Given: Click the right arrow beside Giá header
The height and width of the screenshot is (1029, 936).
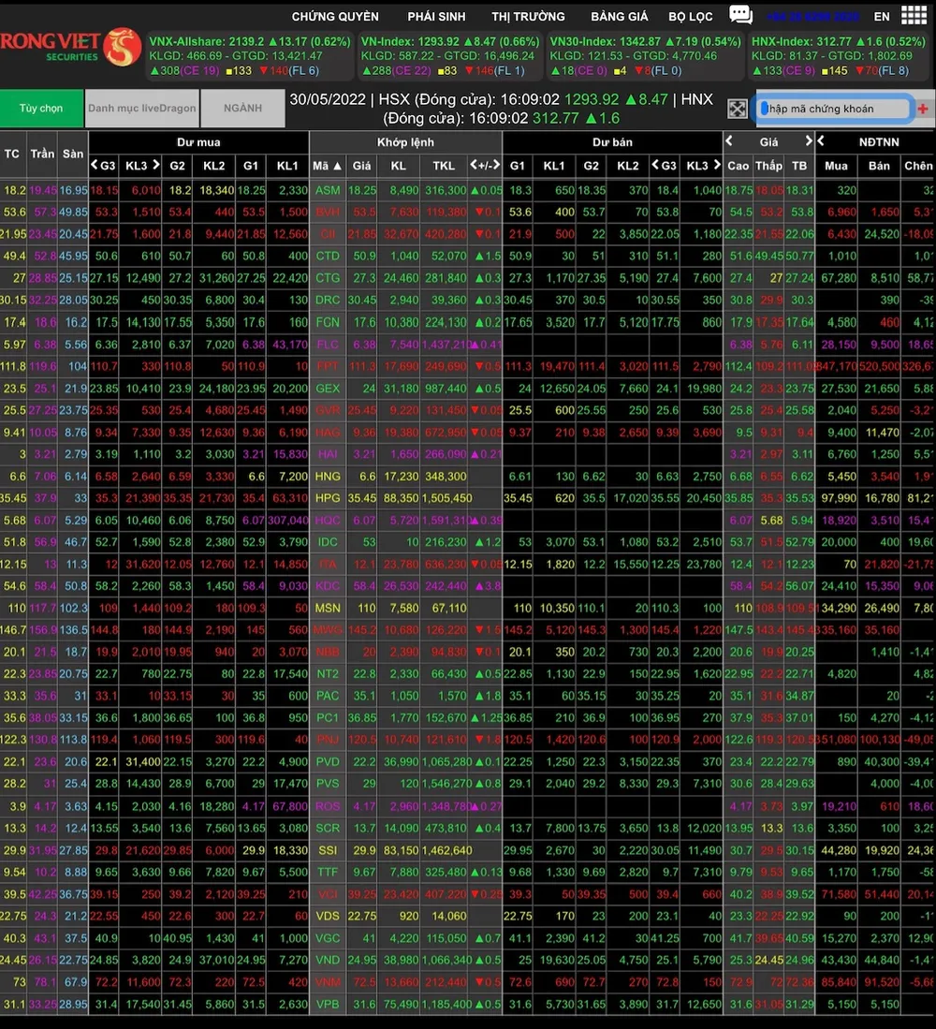Looking at the screenshot, I should tap(809, 141).
